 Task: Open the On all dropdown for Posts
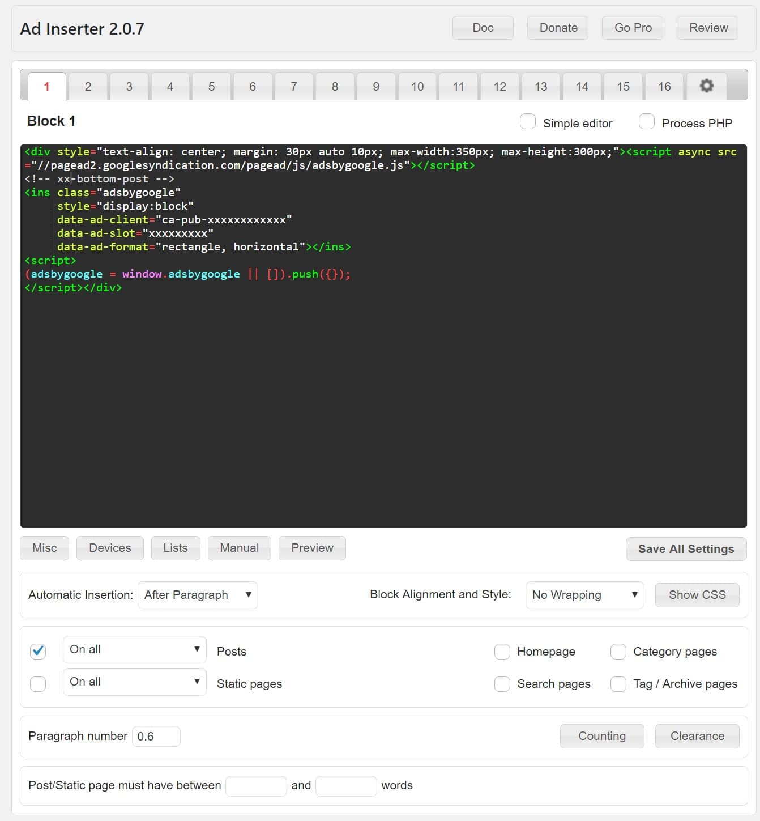click(x=134, y=649)
